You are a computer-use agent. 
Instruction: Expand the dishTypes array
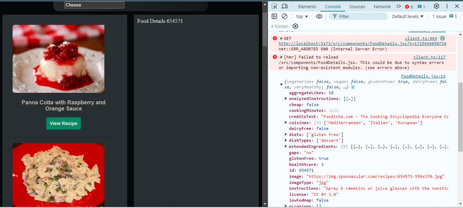(x=286, y=140)
